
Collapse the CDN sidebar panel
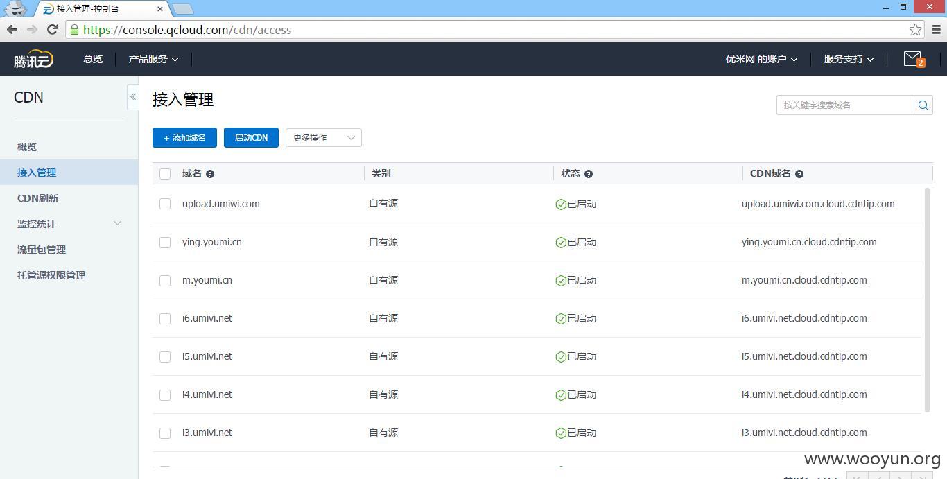(x=132, y=97)
